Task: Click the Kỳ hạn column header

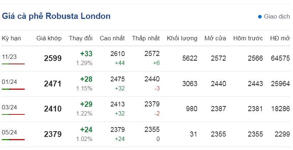Action: click(11, 38)
